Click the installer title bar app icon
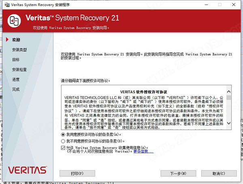The width and height of the screenshot is (243, 184). [x=7, y=4]
